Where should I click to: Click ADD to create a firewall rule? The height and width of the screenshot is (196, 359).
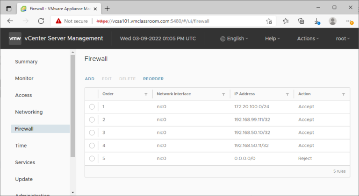click(x=90, y=79)
